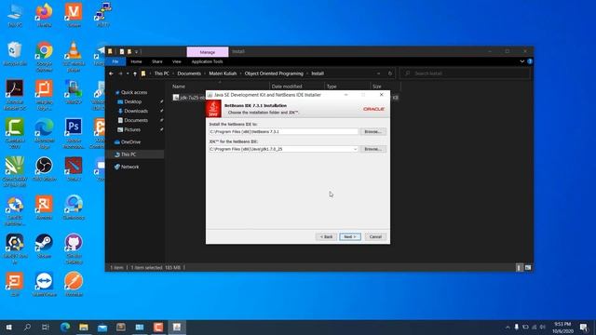Open the Application Tools tab
Viewport: 596px width, 335px height.
pyautogui.click(x=207, y=61)
